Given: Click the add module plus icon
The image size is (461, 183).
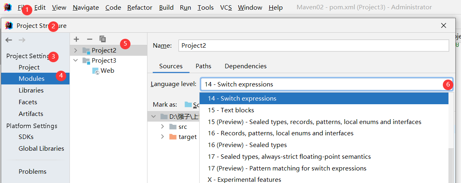Looking at the screenshot, I should click(76, 39).
